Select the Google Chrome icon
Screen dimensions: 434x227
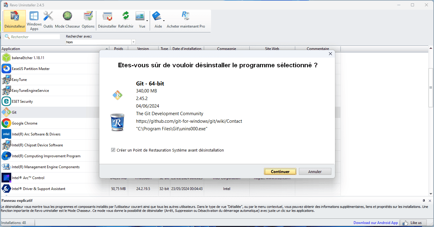tap(6, 123)
